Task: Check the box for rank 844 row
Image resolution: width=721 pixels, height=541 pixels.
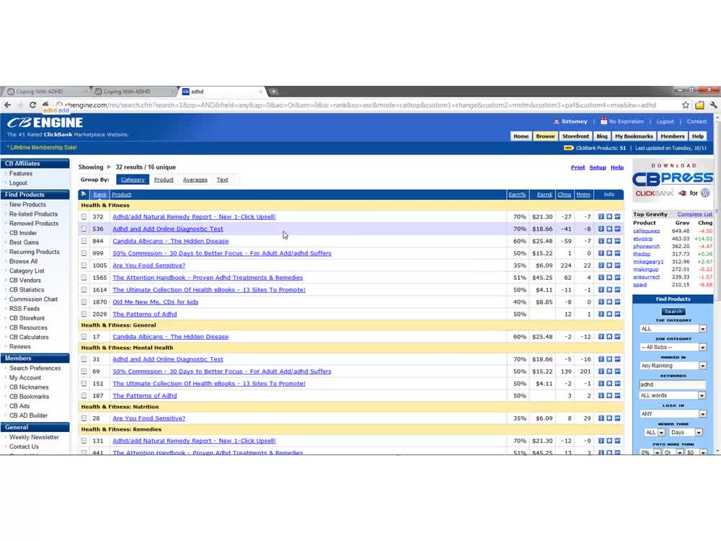Action: coord(84,241)
